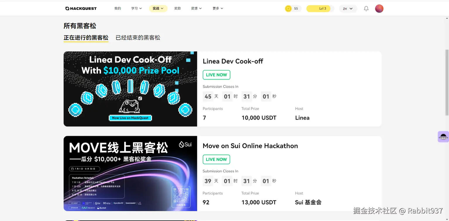Switch to 已经结束的黑客松 tab

coord(138,38)
